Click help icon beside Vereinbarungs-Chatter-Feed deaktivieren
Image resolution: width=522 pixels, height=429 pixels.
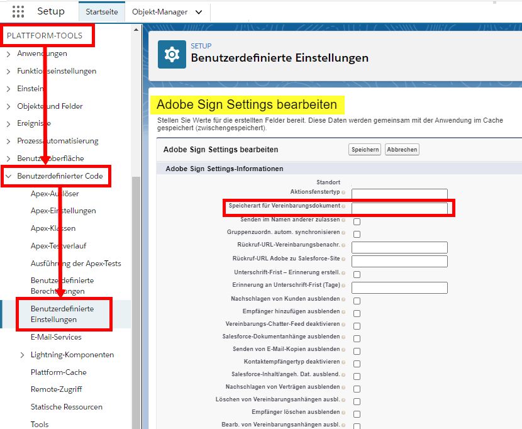click(343, 325)
